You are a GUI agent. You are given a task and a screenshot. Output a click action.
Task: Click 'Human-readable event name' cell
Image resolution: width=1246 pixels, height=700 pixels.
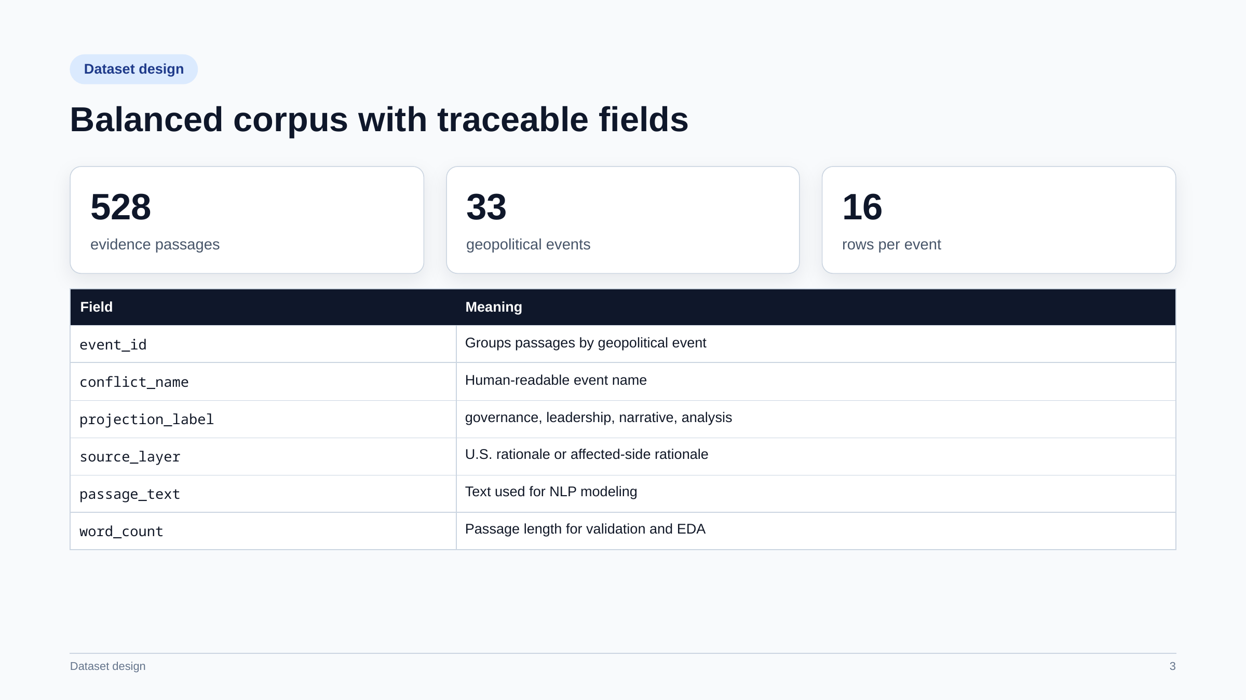tap(816, 382)
